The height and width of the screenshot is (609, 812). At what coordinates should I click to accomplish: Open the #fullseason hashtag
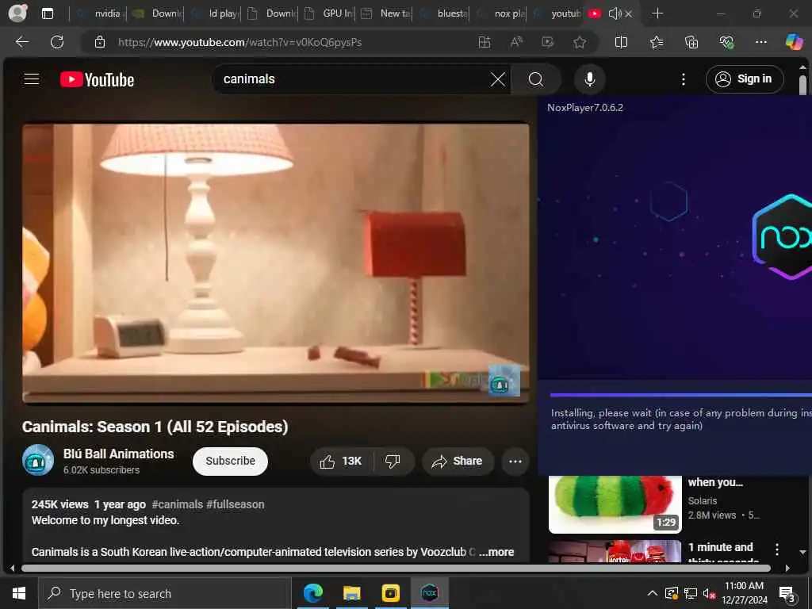tap(235, 504)
